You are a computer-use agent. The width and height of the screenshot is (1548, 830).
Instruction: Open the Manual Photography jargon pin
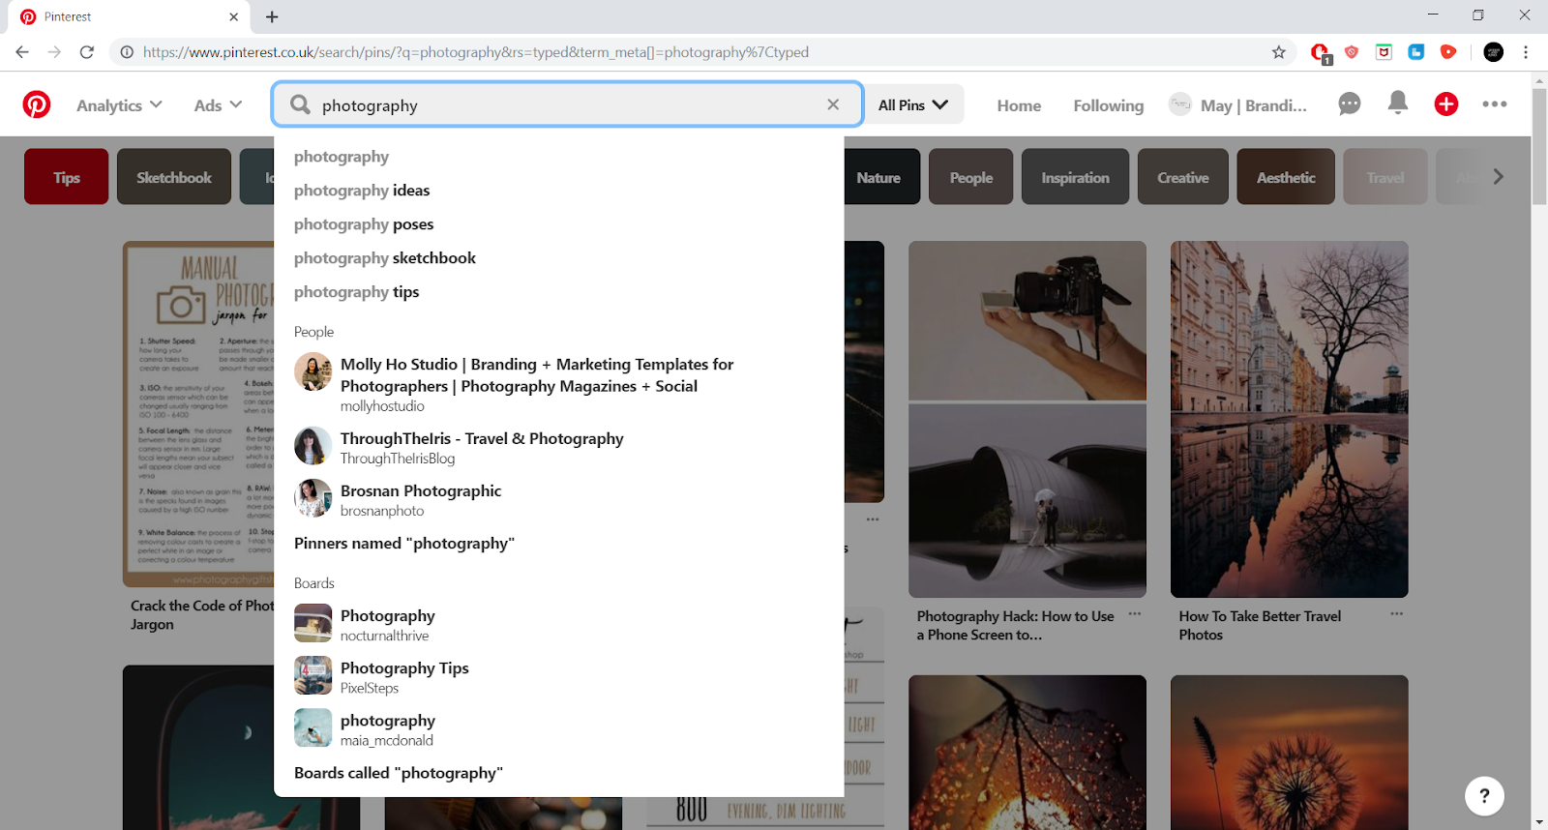click(199, 414)
